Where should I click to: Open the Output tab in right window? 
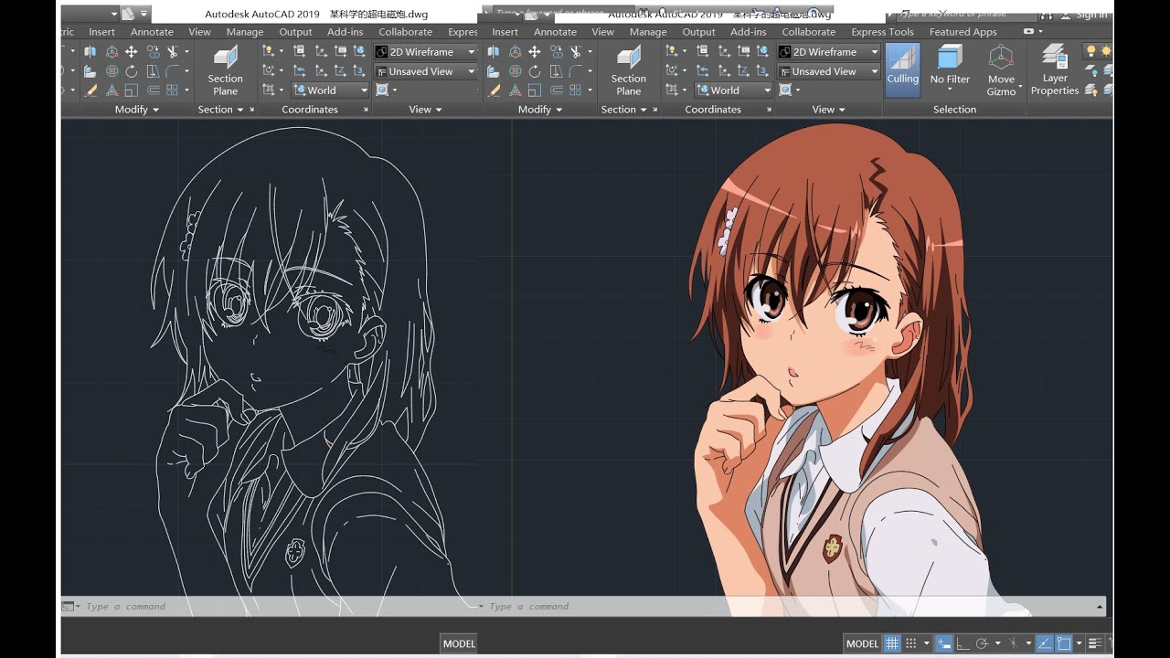pos(698,32)
